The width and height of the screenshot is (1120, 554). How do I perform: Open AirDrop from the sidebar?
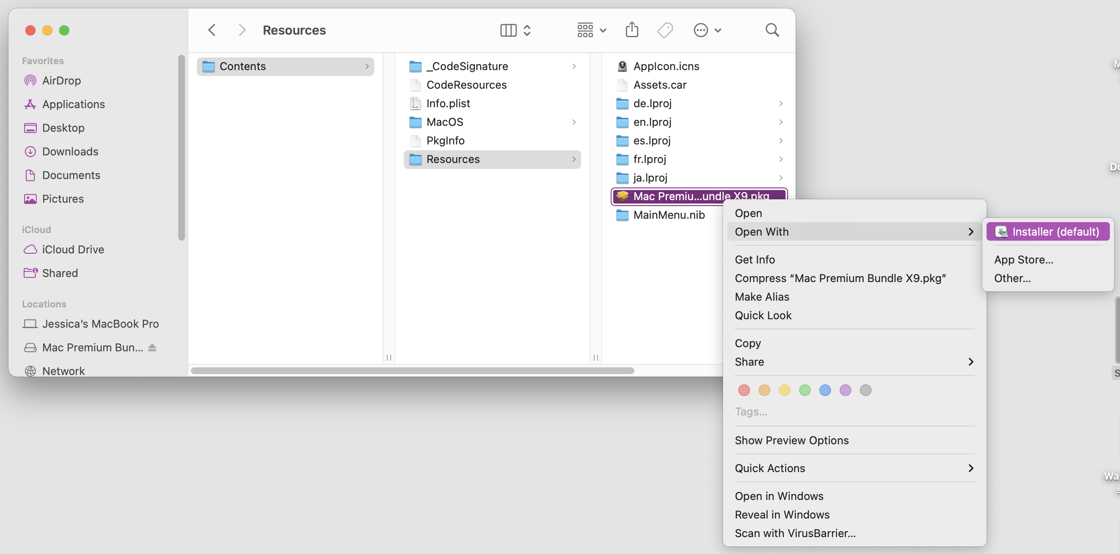[x=61, y=81]
